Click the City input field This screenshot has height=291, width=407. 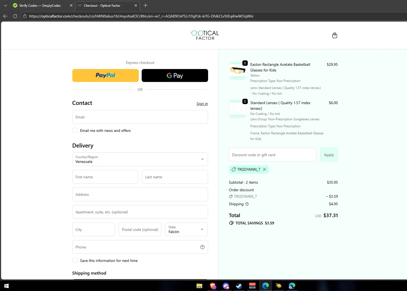pyautogui.click(x=94, y=229)
